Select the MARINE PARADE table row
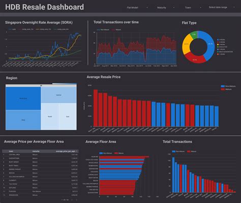 click(x=40, y=169)
